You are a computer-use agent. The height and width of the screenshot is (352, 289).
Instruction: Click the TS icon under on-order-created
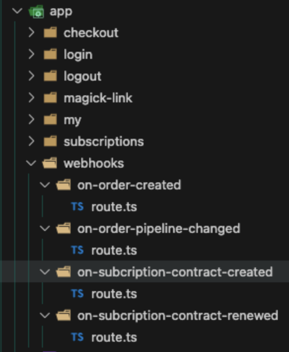pos(77,207)
